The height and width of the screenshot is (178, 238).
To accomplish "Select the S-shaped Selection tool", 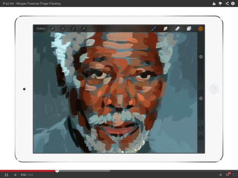I will [73, 29].
